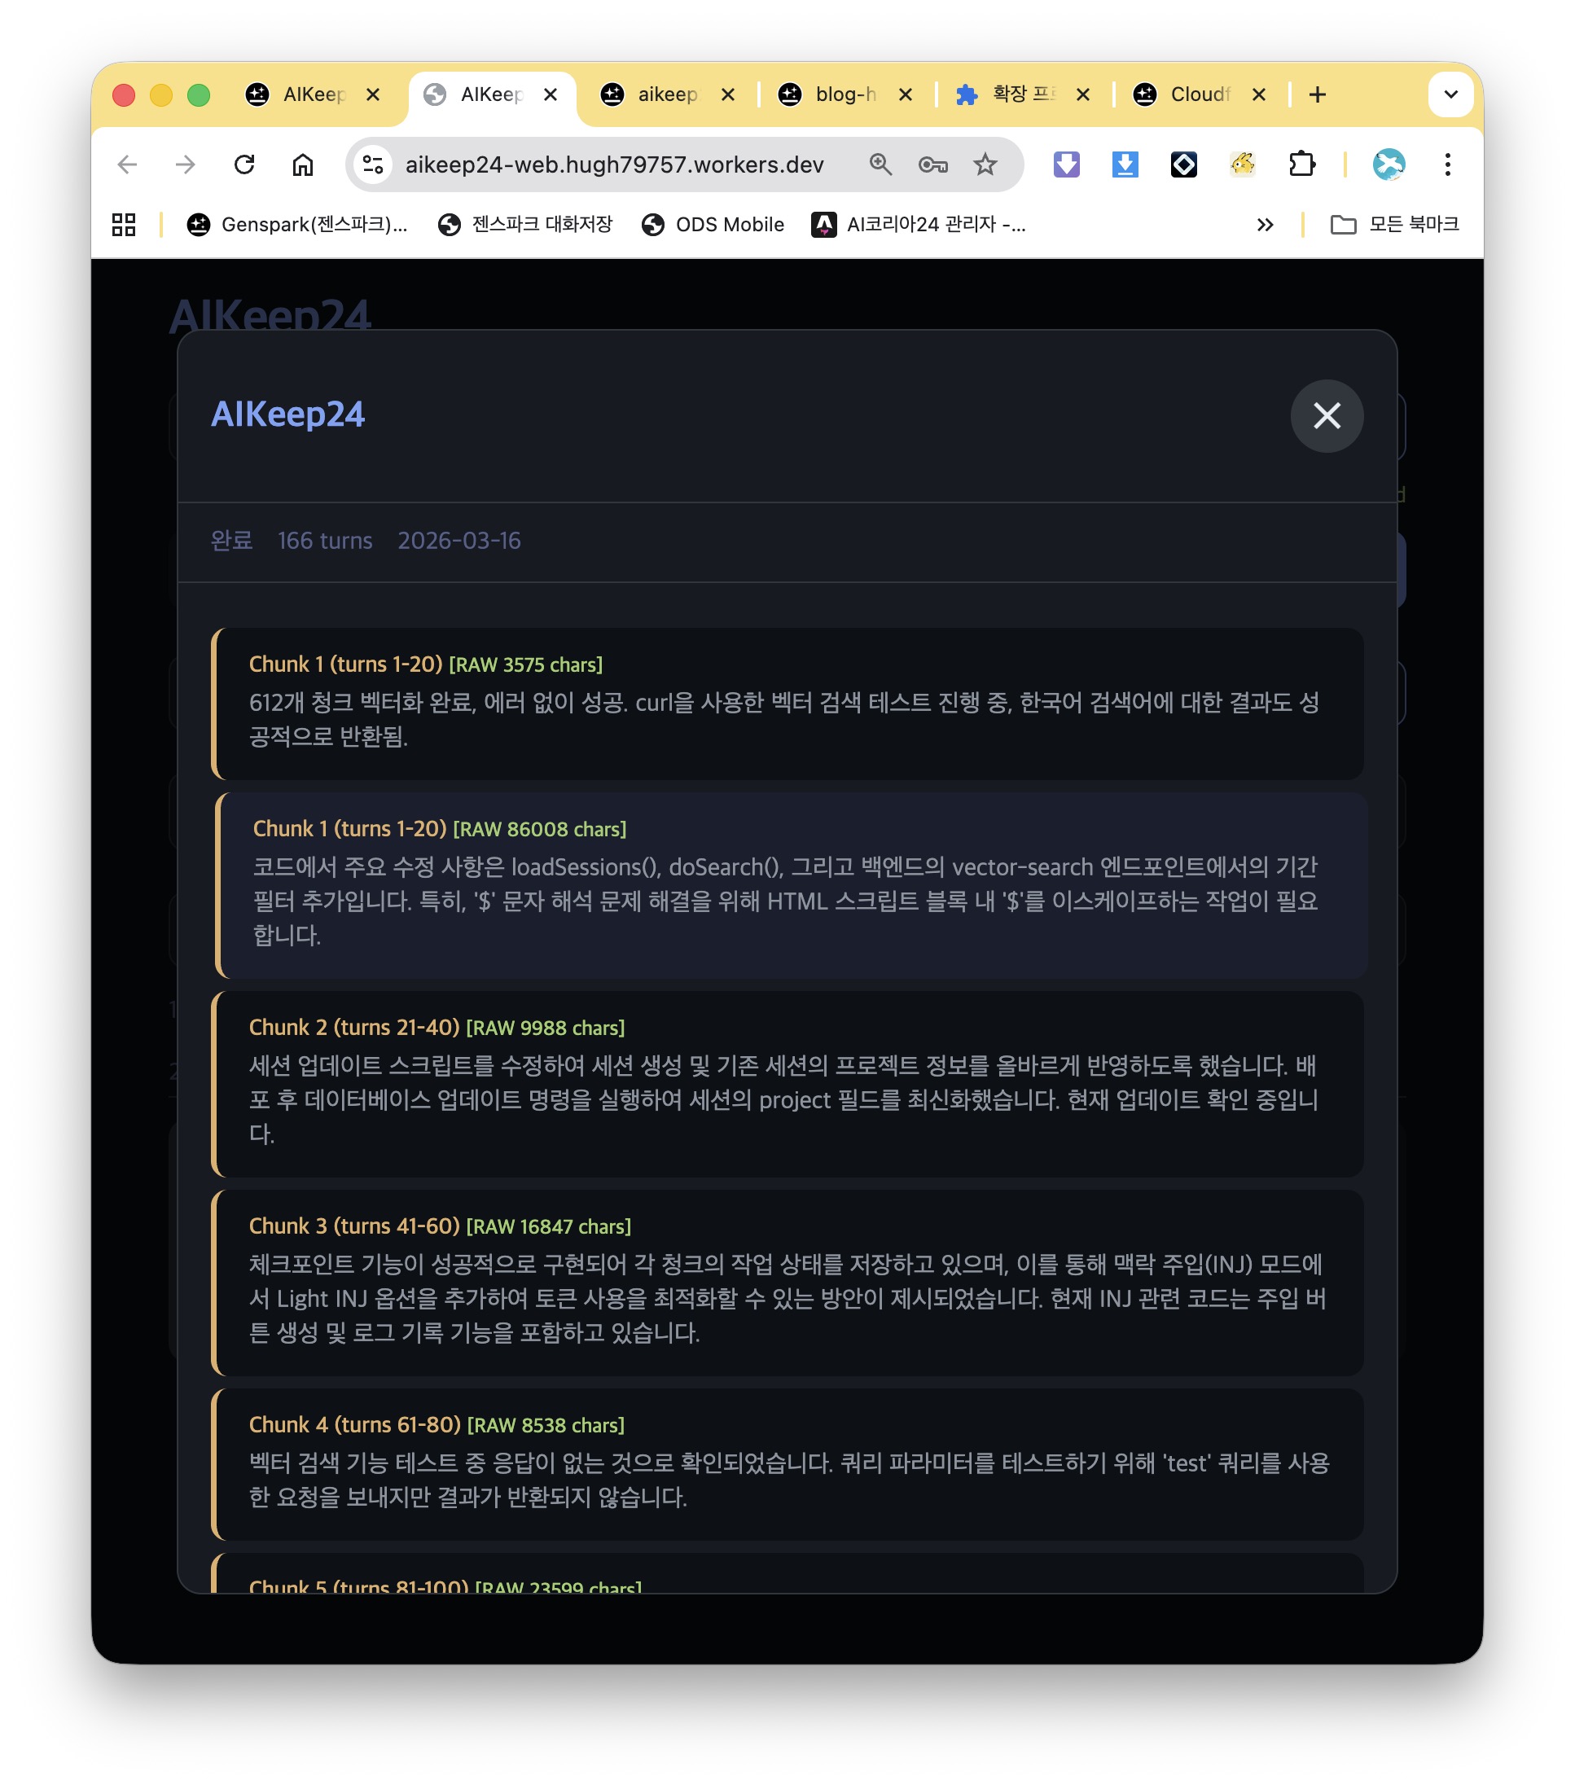Open the tab search dropdown
Viewport: 1575px width, 1785px height.
coord(1450,94)
